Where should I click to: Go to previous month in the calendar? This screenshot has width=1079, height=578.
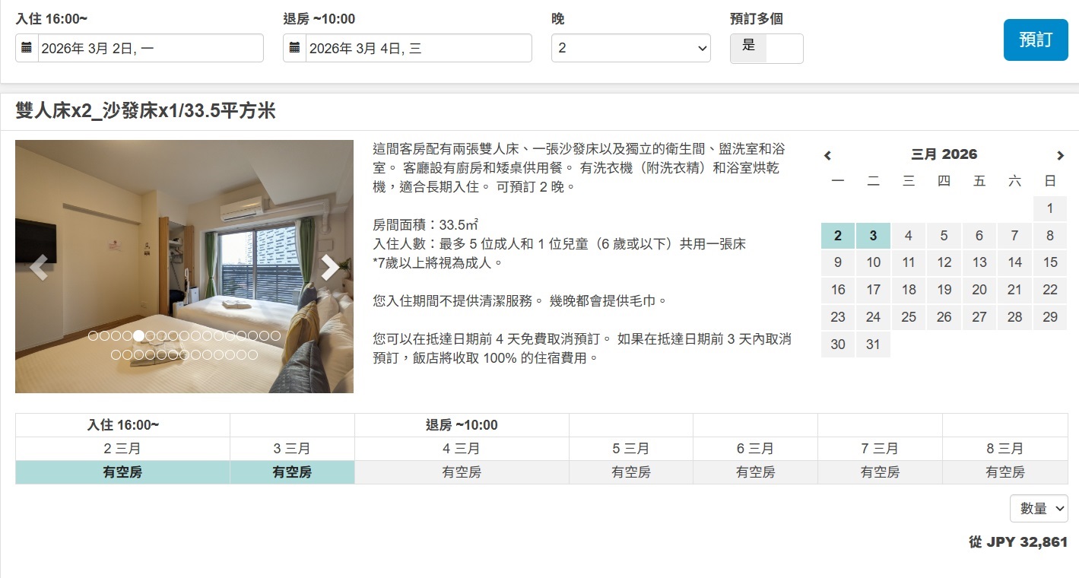[x=828, y=155]
